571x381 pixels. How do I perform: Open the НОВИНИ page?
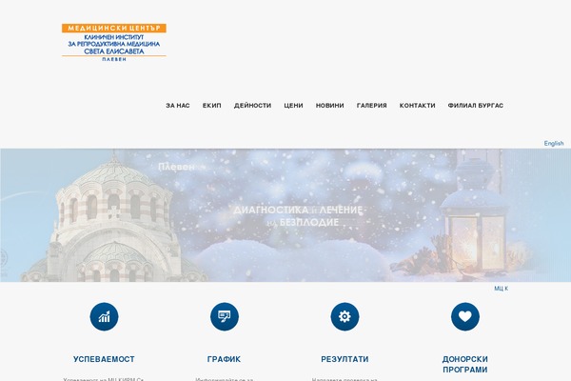[330, 106]
